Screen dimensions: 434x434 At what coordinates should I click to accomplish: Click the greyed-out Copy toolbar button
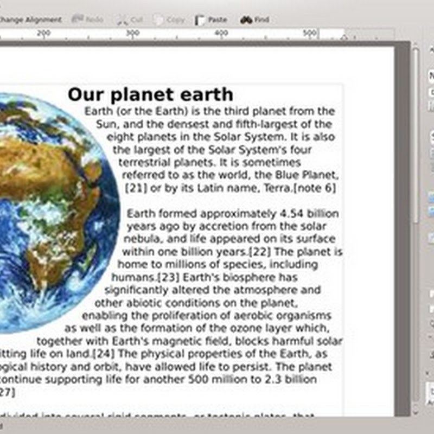(x=169, y=20)
